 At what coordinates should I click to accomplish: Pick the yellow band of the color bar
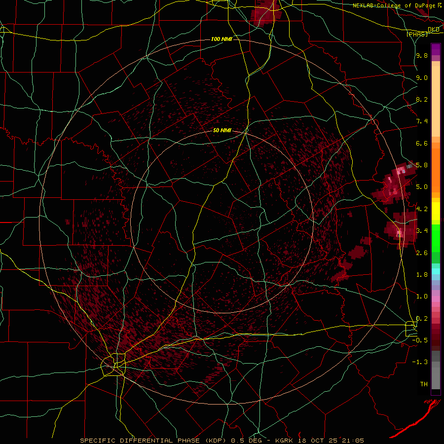(x=436, y=211)
